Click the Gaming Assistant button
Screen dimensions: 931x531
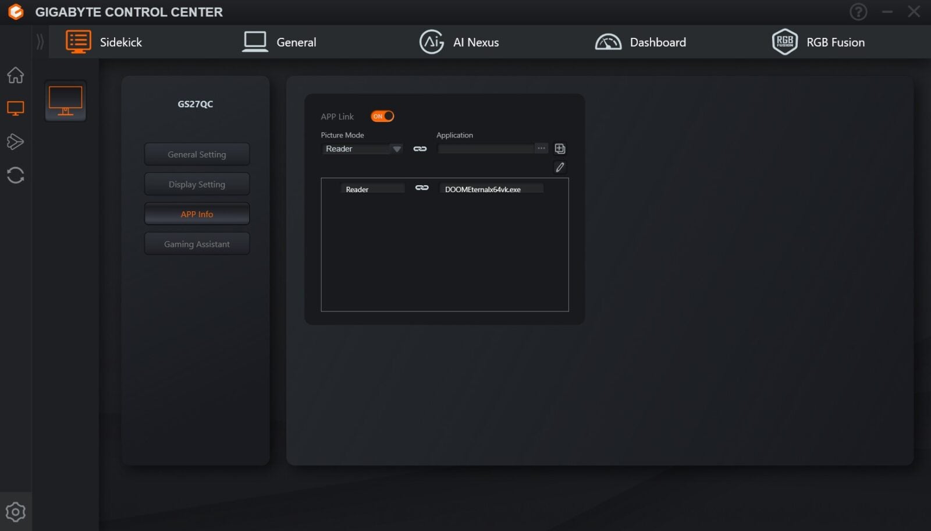tap(197, 244)
